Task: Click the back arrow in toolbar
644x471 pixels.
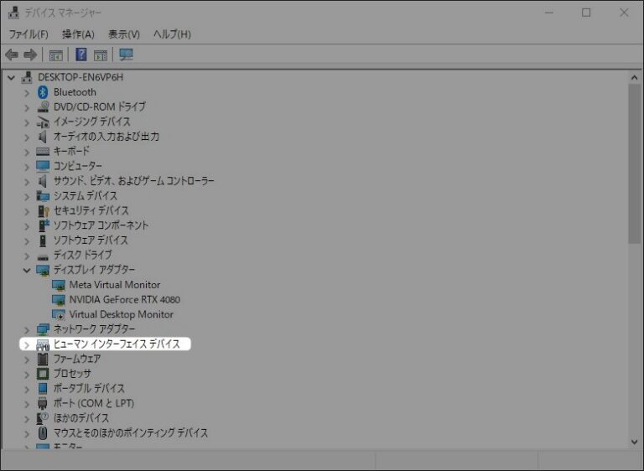Action: (12, 55)
